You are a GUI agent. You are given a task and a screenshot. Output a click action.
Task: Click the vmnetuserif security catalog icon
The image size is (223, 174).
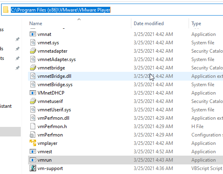(33, 101)
